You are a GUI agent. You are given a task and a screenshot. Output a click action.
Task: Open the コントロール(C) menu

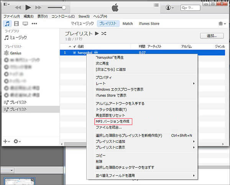(63, 16)
